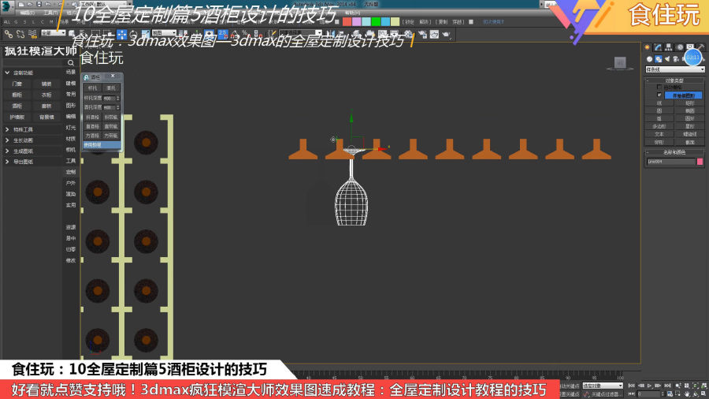Select the Lights category icon

coord(667,59)
